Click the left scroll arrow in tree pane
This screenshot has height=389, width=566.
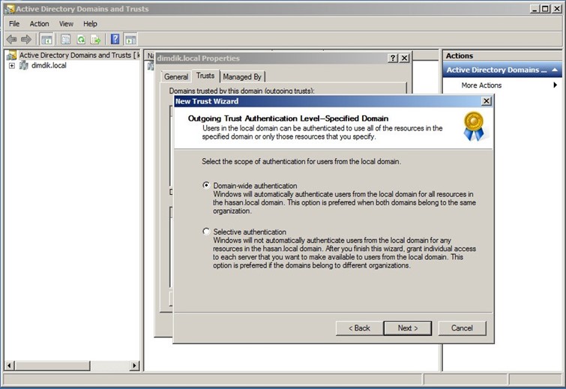[10, 366]
